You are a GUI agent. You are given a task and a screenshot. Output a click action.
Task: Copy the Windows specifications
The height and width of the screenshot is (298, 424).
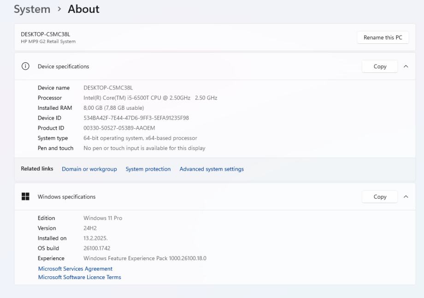380,197
